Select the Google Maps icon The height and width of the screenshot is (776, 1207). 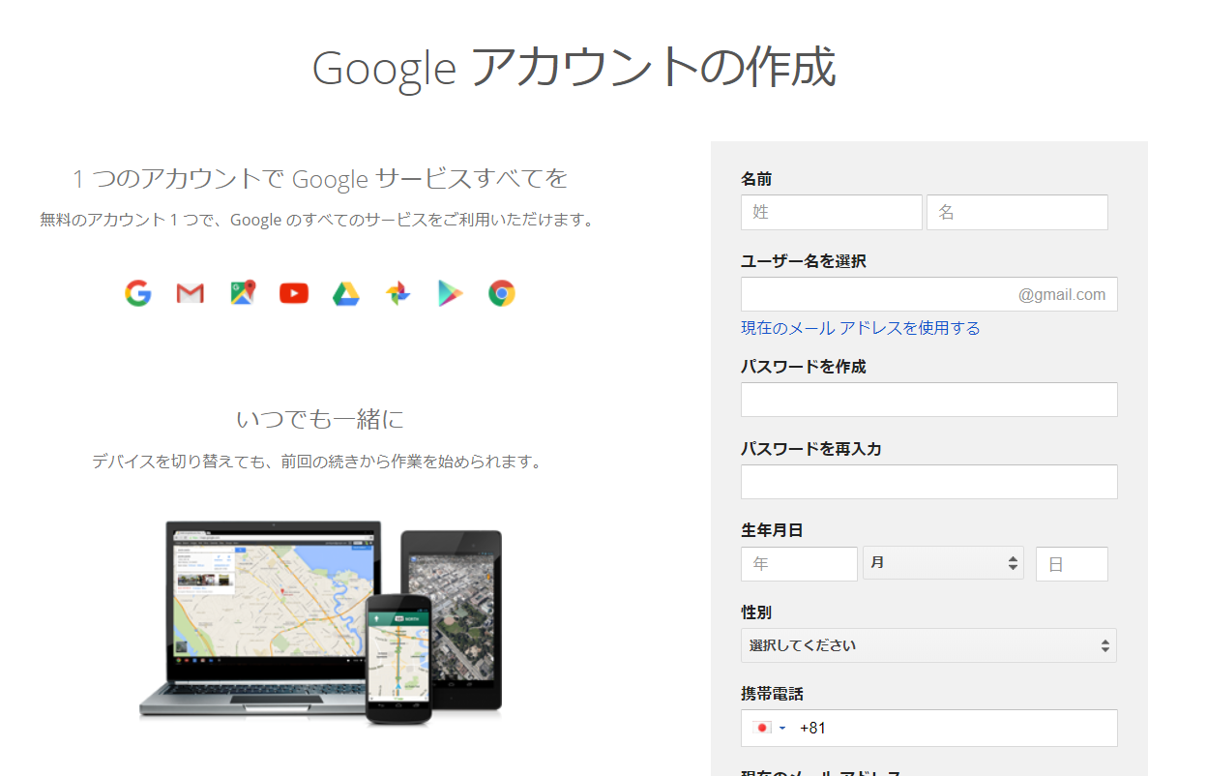(x=242, y=293)
